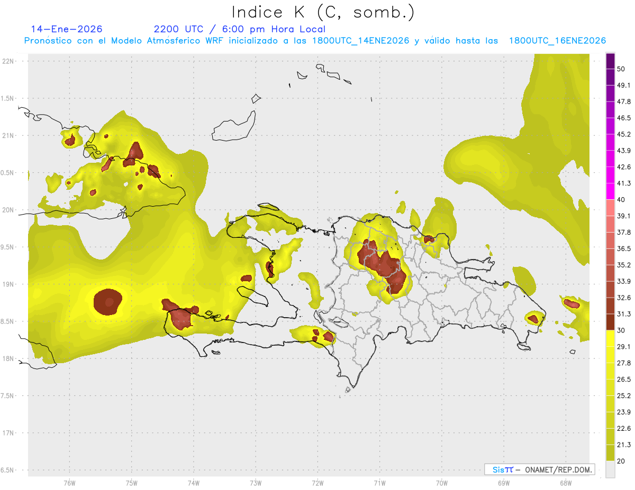
Task: Click the 72W longitude axis label
Action: [317, 483]
